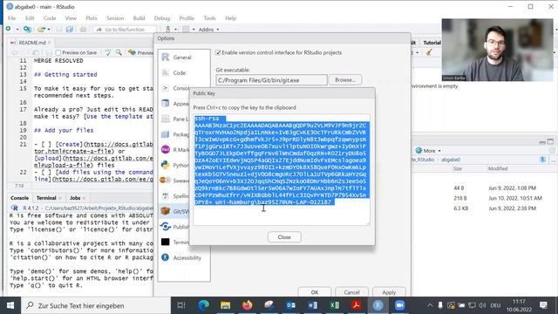Click the Preview button in editor toolbar

[140, 52]
